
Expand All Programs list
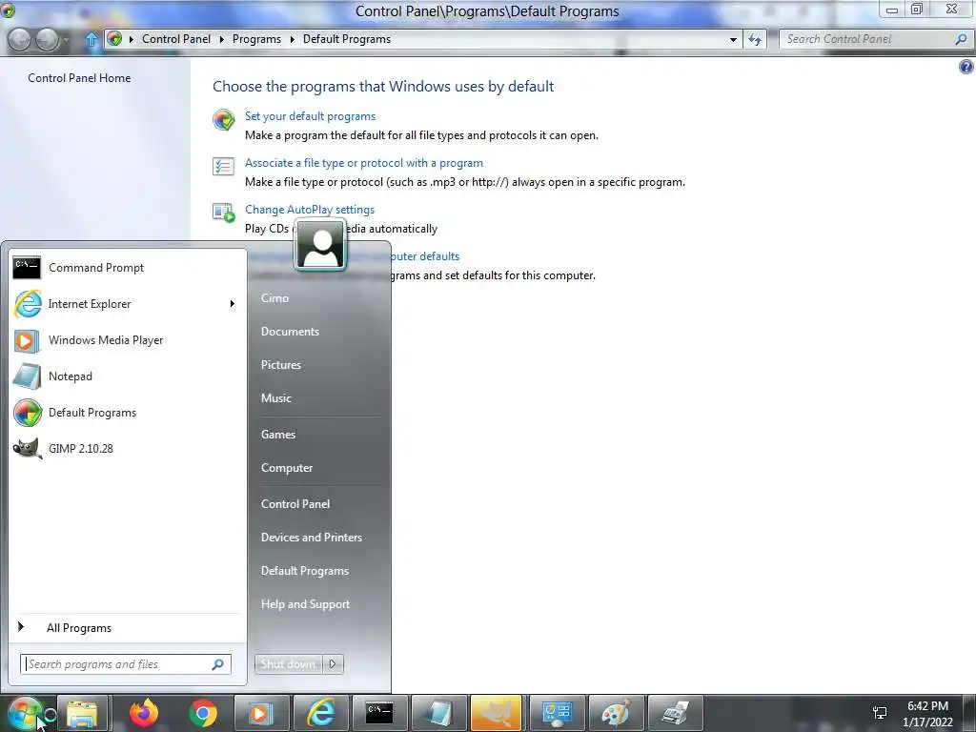point(127,627)
